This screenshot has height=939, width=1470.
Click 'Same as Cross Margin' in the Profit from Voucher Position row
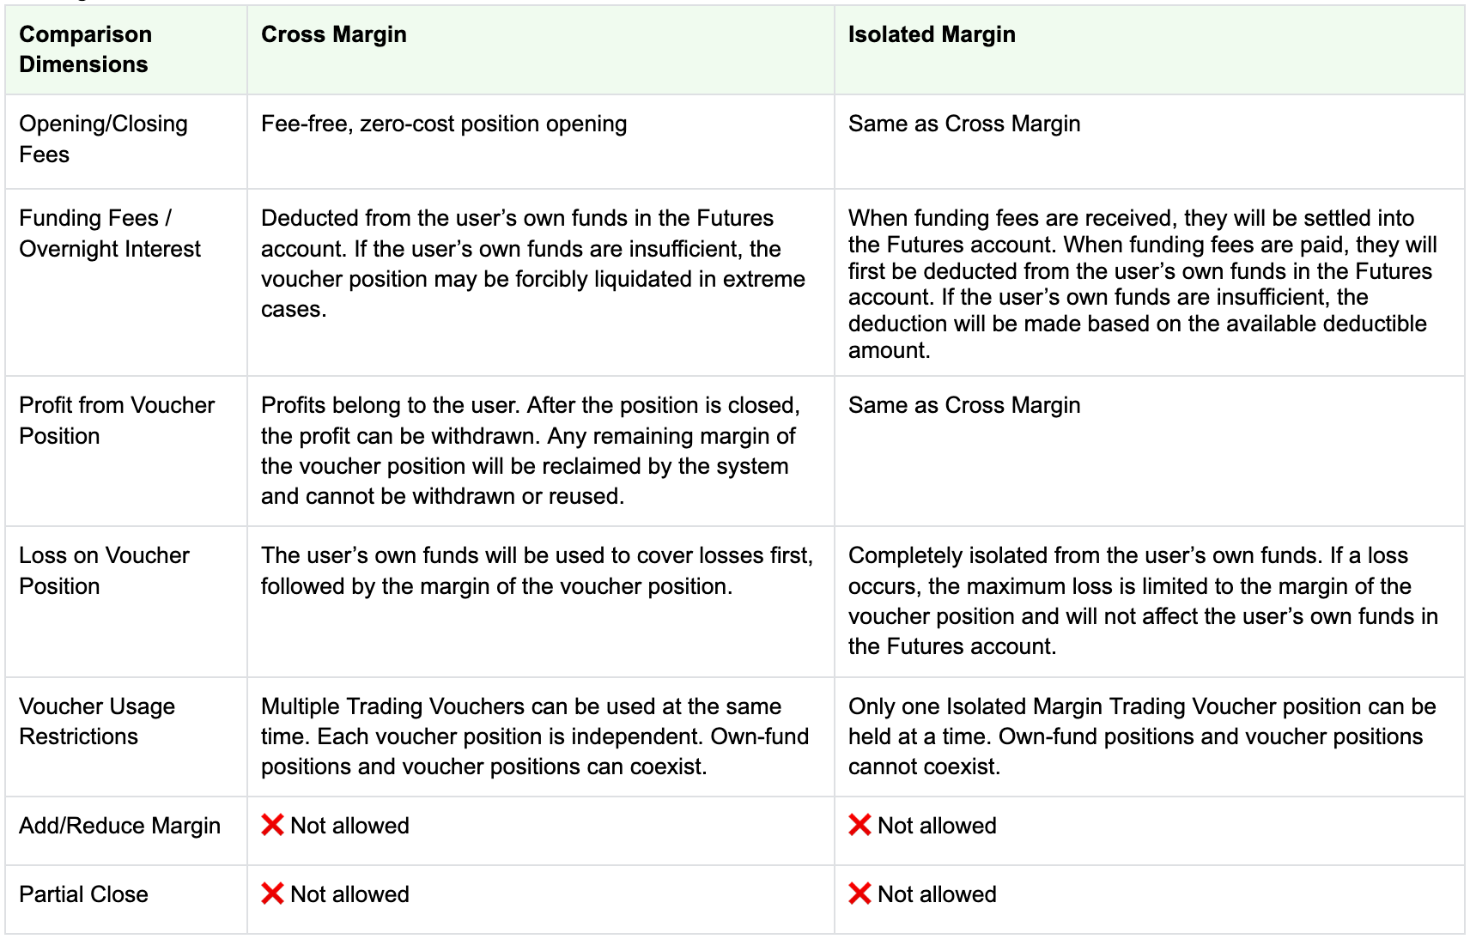point(964,405)
